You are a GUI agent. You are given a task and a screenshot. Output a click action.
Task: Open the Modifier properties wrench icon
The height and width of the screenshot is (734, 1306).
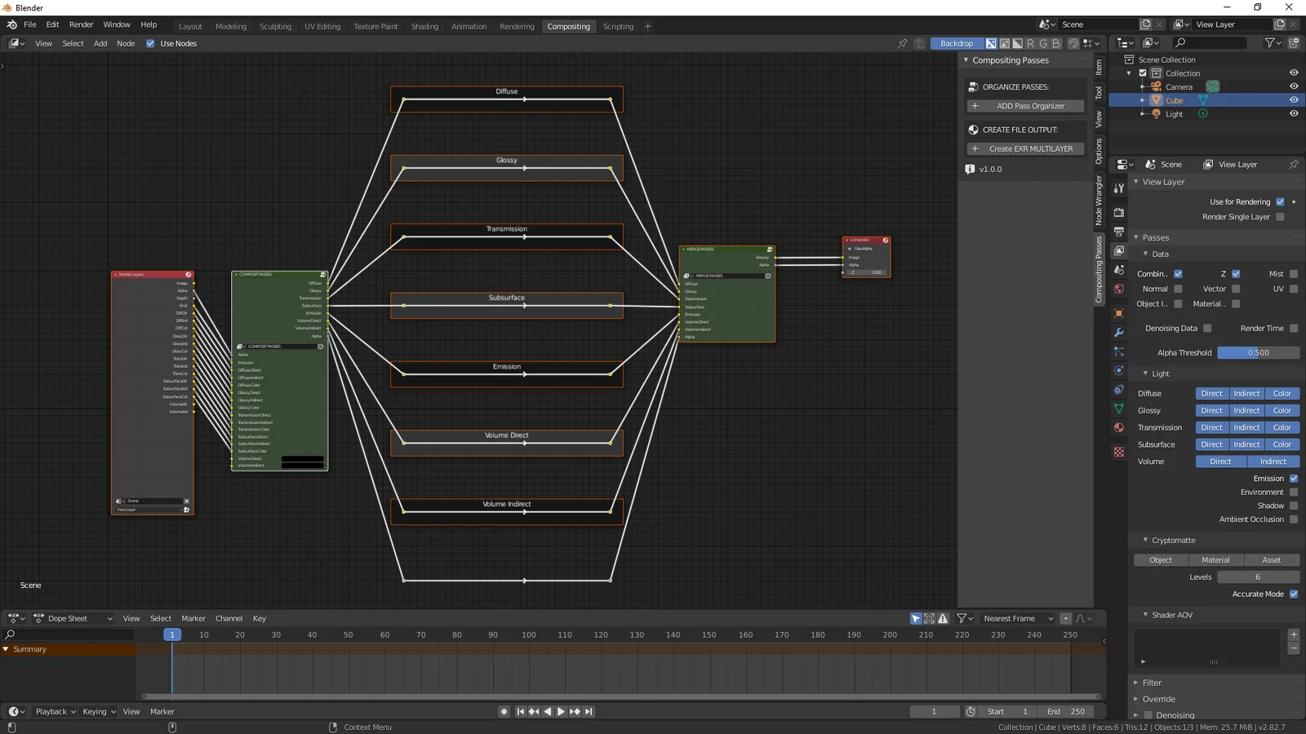(1119, 333)
